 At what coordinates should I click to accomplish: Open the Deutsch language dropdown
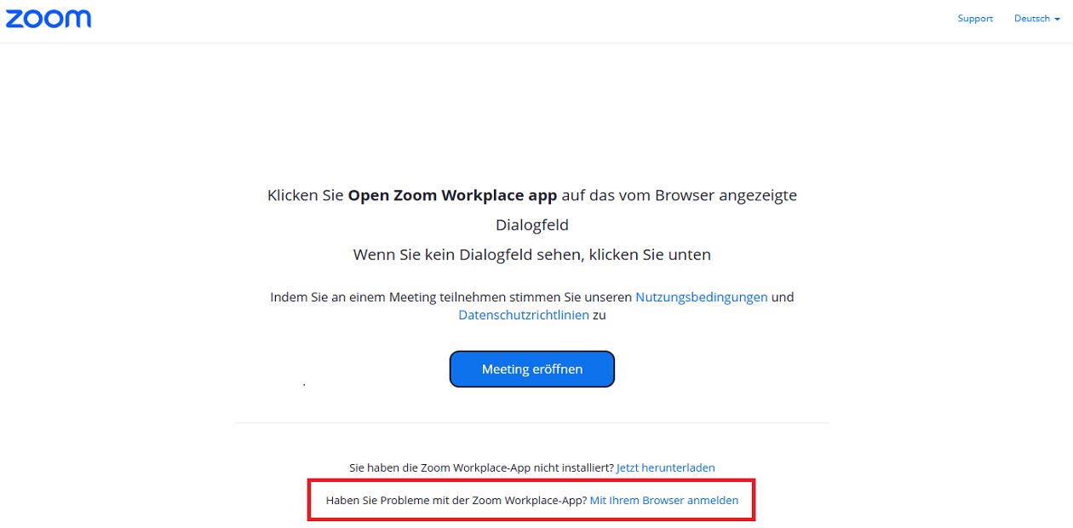tap(1032, 19)
